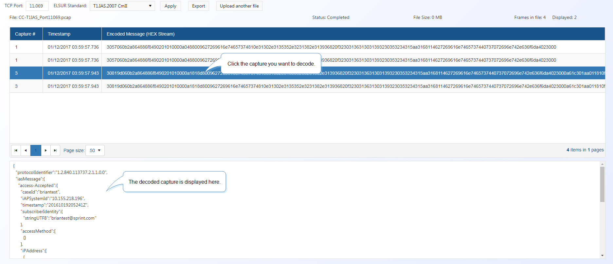Expand the ELSUR Standard dropdown
The width and height of the screenshot is (613, 264).
(122, 6)
